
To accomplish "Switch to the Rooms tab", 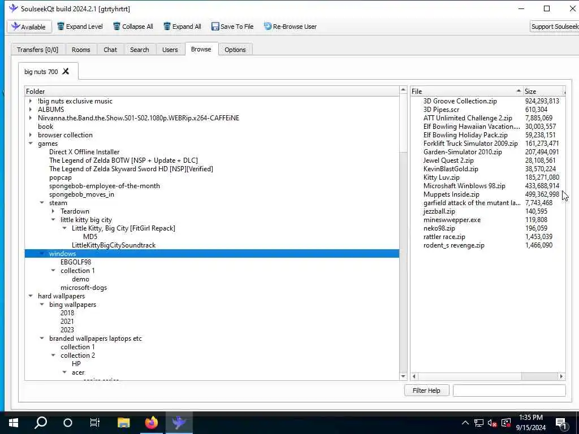I will click(81, 50).
